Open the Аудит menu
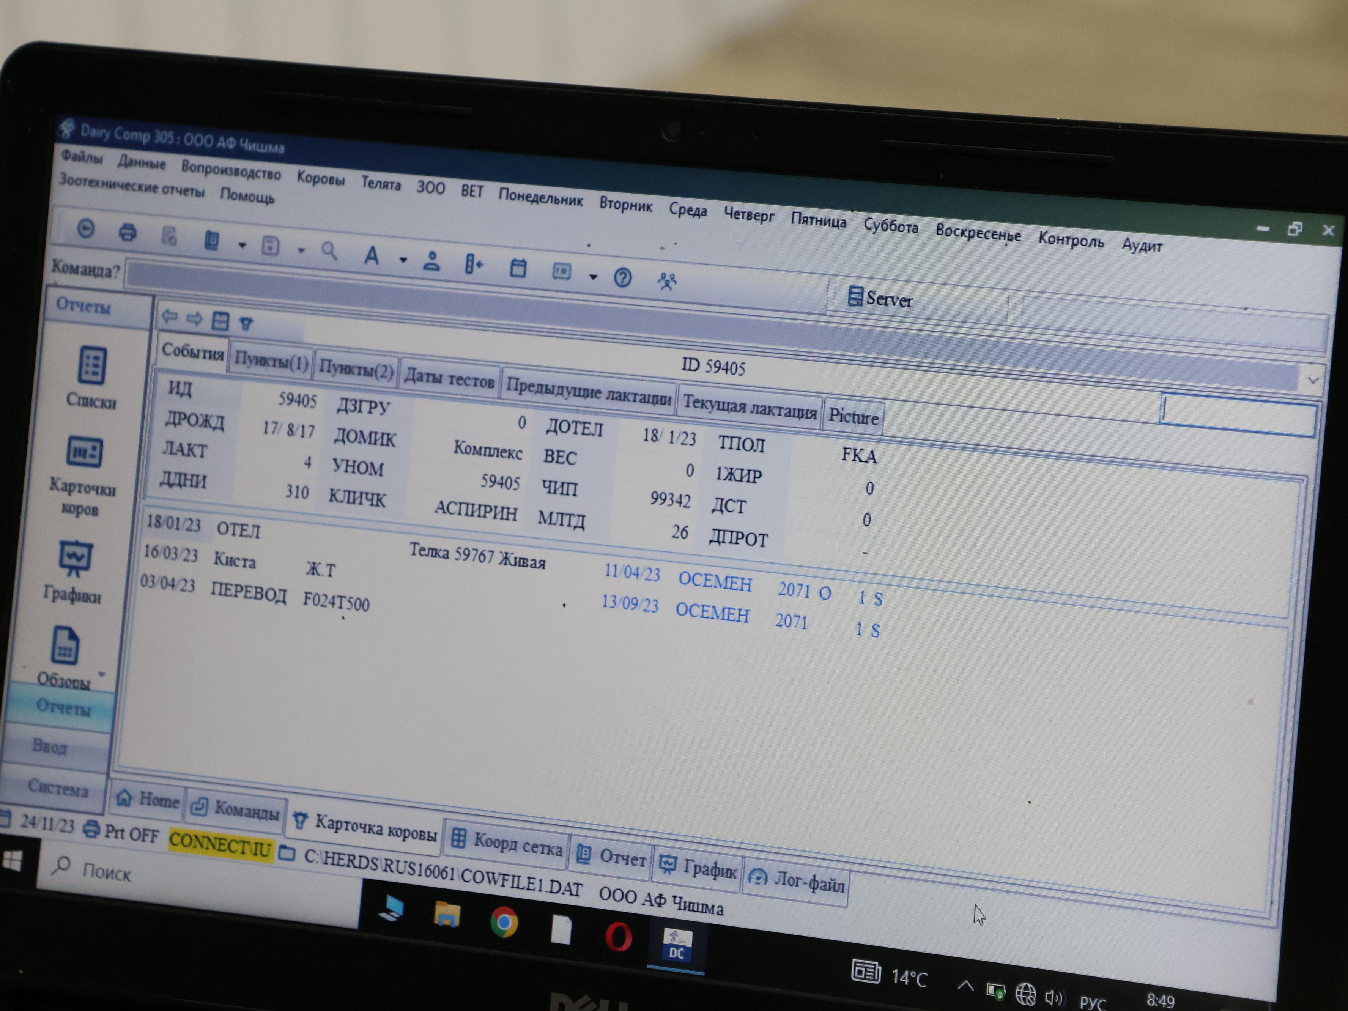The width and height of the screenshot is (1348, 1011). 1142,245
